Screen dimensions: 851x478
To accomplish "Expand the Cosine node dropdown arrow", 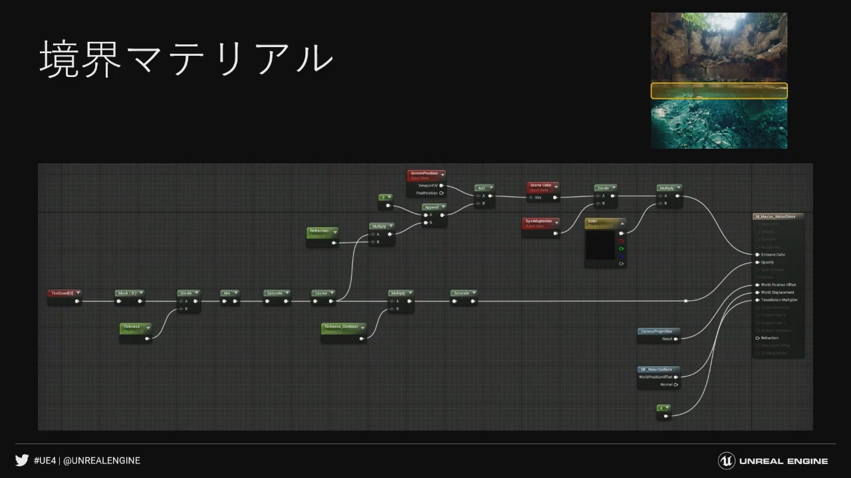I will (x=332, y=293).
